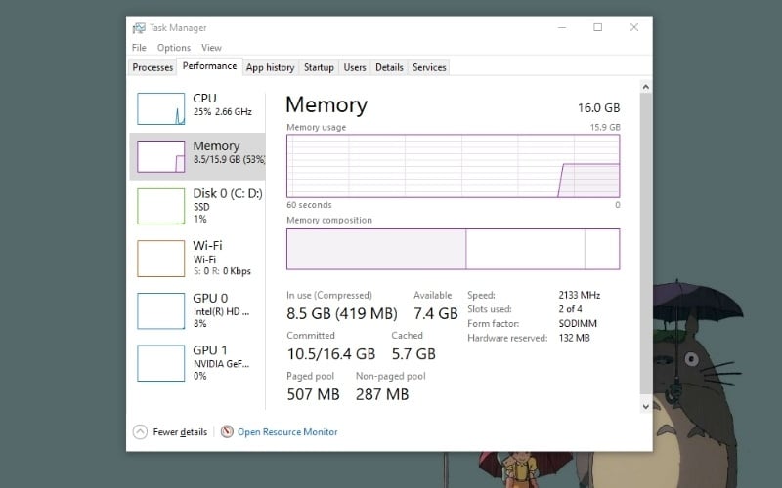Click the Task Manager title bar icon
This screenshot has width=782, height=488.
[x=139, y=28]
